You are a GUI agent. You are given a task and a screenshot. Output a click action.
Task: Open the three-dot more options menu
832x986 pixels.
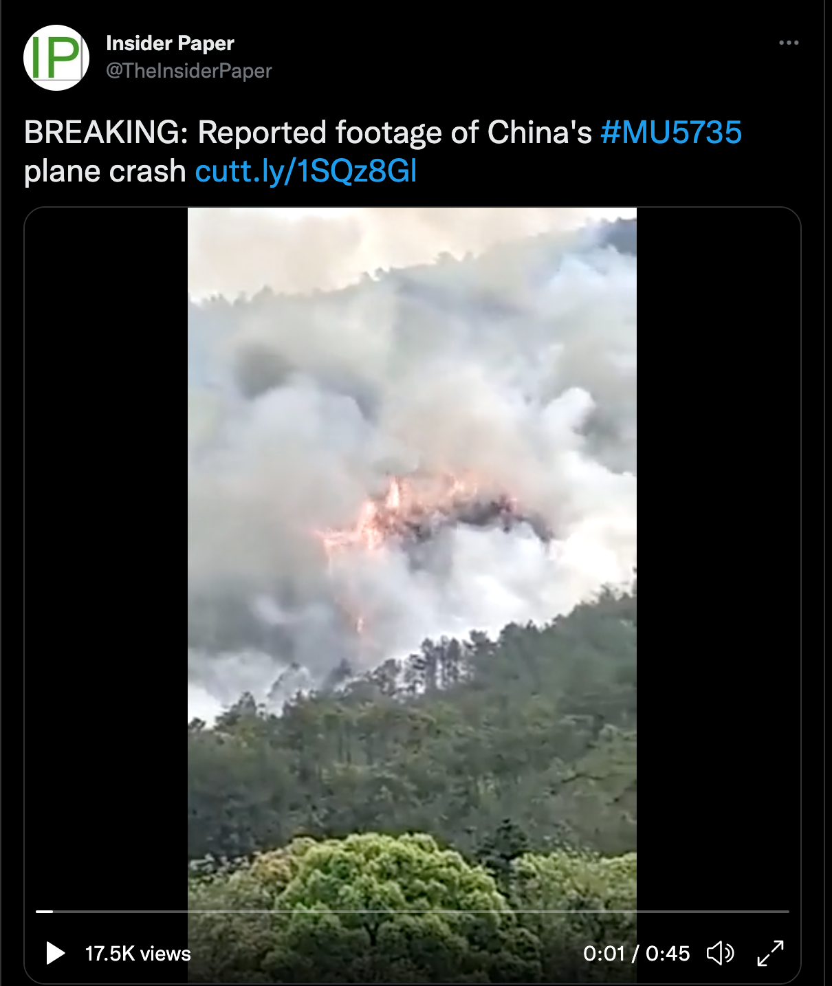click(x=789, y=43)
